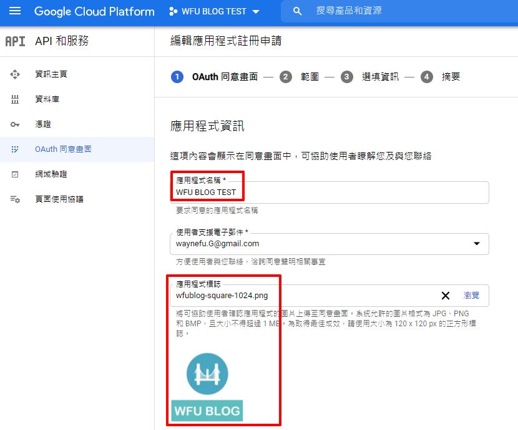Clear the uploaded logo file with X
This screenshot has width=518, height=430.
coord(446,296)
